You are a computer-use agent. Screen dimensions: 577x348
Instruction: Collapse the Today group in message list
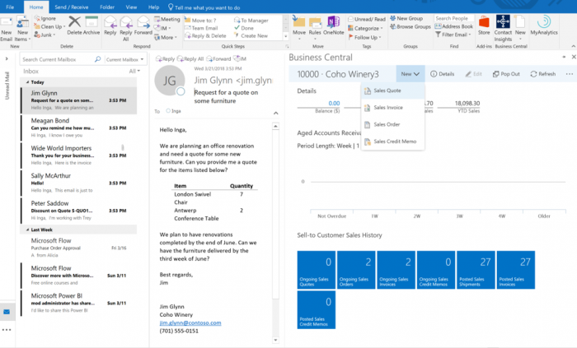[x=27, y=82]
